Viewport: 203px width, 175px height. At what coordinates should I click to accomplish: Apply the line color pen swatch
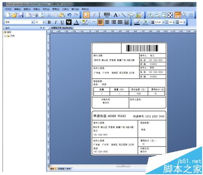point(137,22)
